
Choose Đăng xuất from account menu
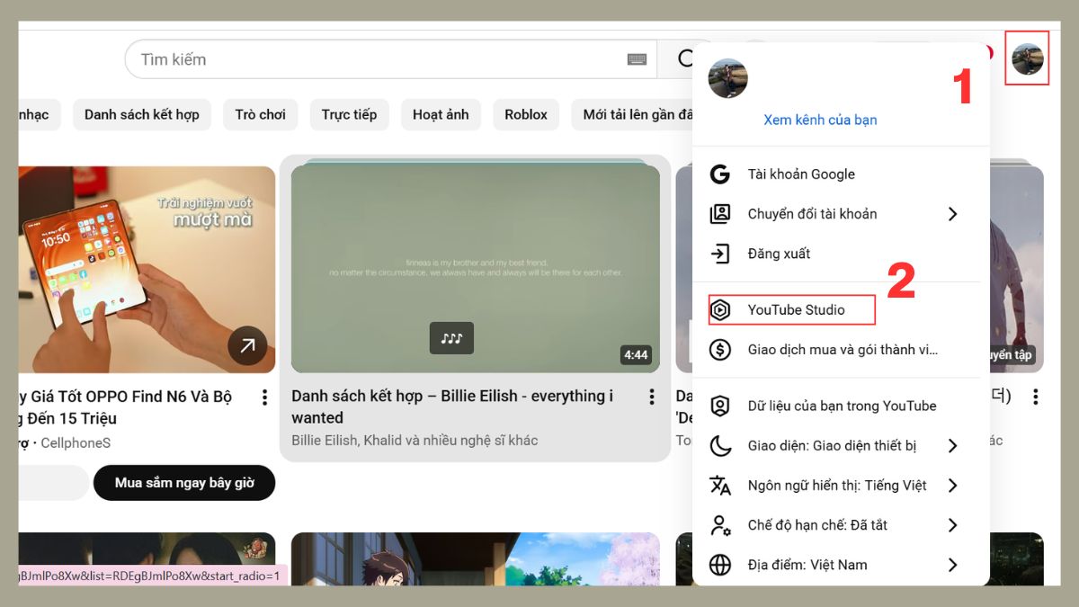(841, 254)
